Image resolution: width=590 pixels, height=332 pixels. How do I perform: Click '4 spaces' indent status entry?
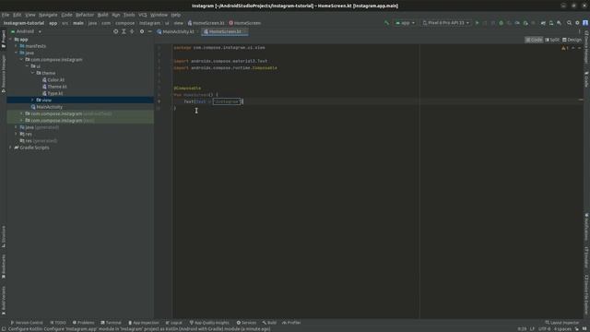[x=562, y=329]
